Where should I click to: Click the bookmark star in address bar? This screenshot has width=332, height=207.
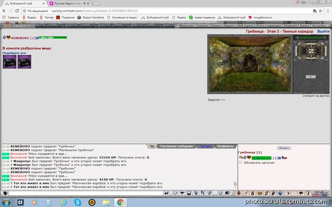pyautogui.click(x=320, y=11)
